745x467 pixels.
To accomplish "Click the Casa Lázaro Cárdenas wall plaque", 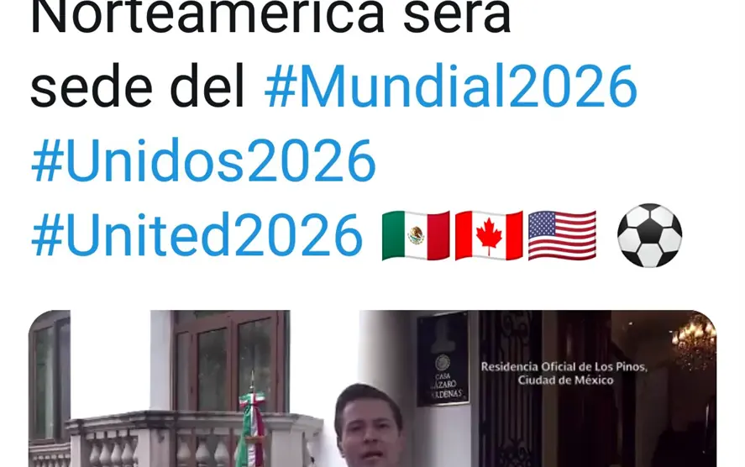I will click(x=443, y=359).
